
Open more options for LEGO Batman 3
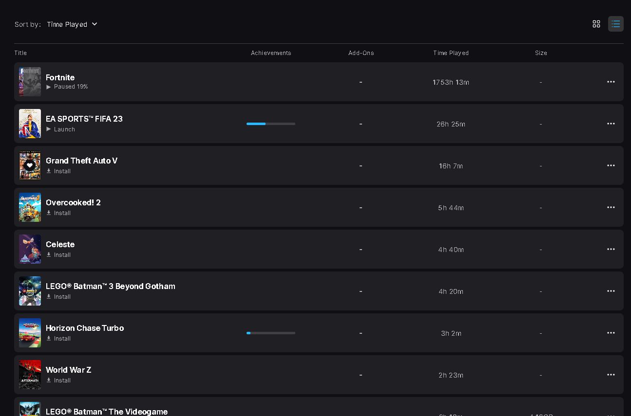(611, 291)
